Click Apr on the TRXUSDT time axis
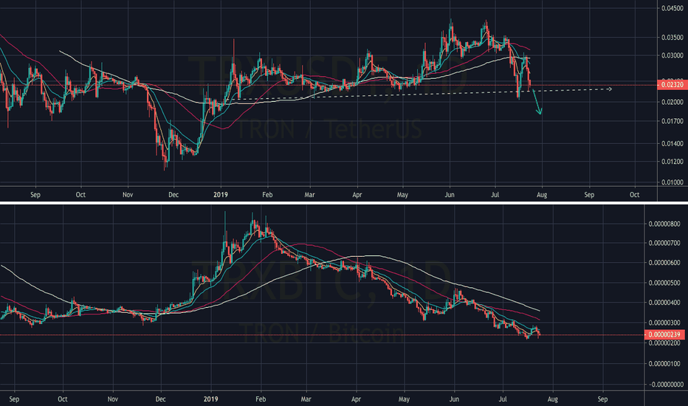Screen dimensions: 688x406 coord(357,194)
